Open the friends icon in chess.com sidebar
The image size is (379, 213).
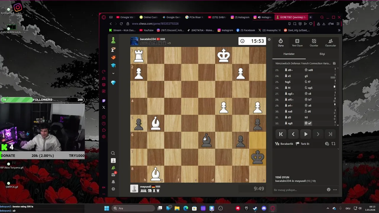(113, 168)
